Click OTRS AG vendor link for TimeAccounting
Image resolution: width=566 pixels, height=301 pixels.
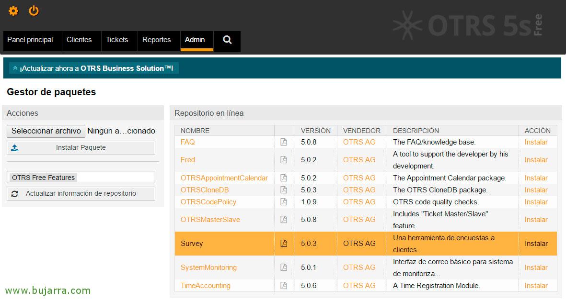click(359, 286)
